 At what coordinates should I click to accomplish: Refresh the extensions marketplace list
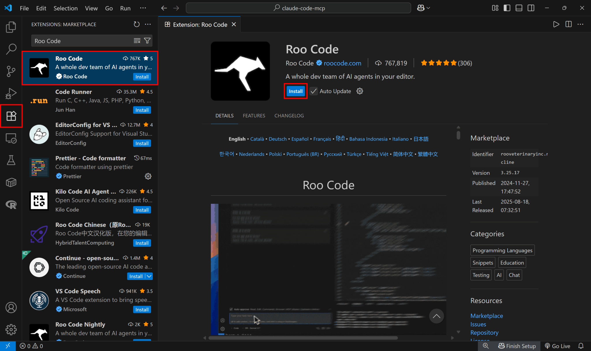pos(136,24)
